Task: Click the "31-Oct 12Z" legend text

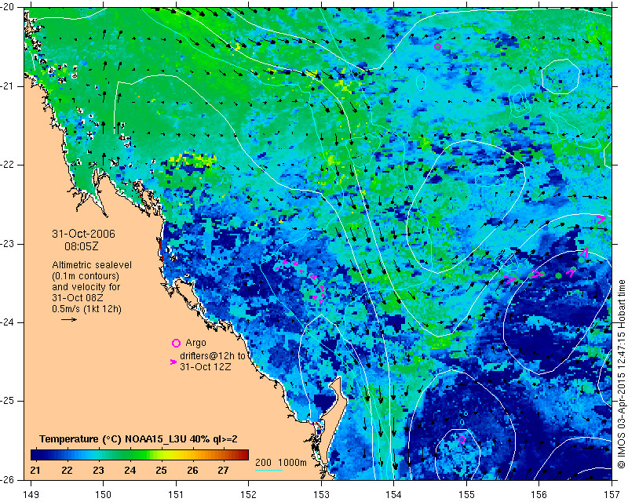Action: tap(205, 366)
